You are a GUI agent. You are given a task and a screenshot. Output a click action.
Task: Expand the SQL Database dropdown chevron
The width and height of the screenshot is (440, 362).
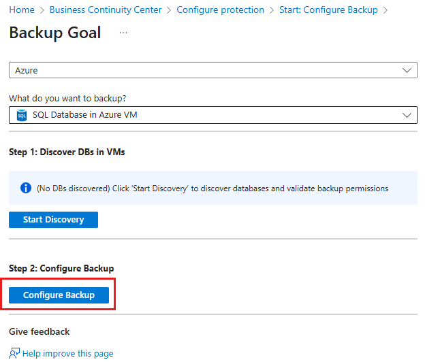click(x=407, y=115)
